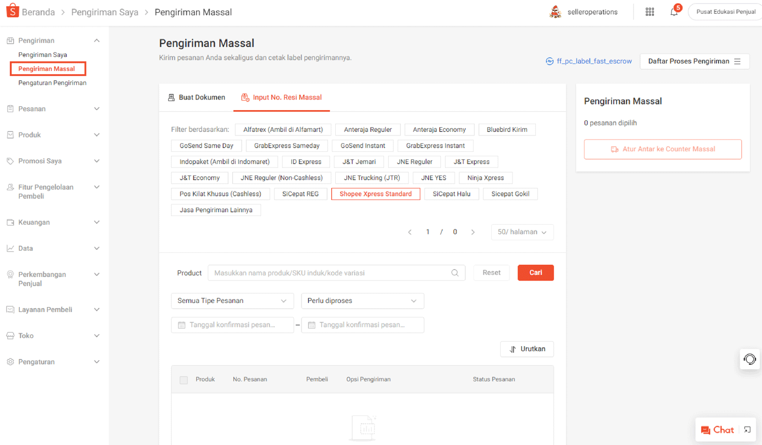Open the 50/halaman page size dropdown
The image size is (762, 445).
522,232
